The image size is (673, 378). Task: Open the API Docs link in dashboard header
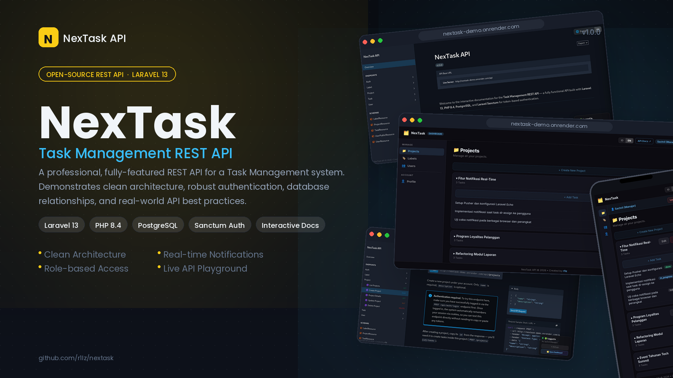pyautogui.click(x=644, y=141)
